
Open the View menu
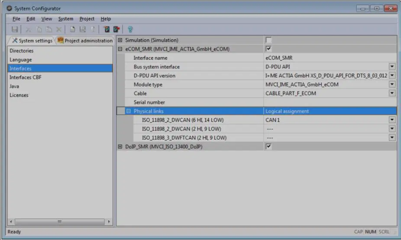click(47, 19)
